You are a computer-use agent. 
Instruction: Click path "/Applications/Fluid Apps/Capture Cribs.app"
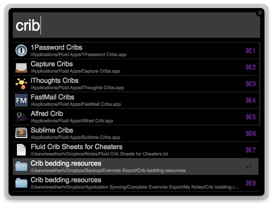pos(76,71)
